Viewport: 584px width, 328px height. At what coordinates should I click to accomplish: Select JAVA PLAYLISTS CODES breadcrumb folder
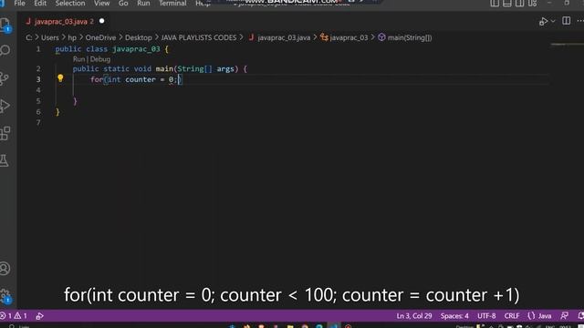tap(199, 37)
